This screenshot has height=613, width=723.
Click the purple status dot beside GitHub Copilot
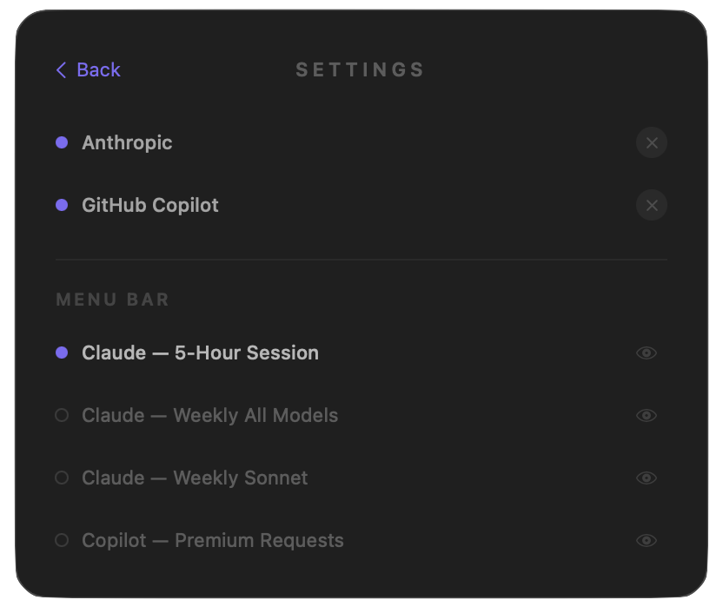pos(61,205)
